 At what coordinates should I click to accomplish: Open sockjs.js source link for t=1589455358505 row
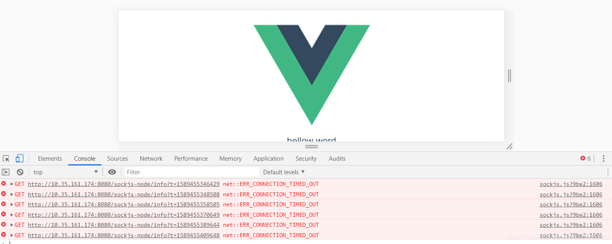[571, 204]
